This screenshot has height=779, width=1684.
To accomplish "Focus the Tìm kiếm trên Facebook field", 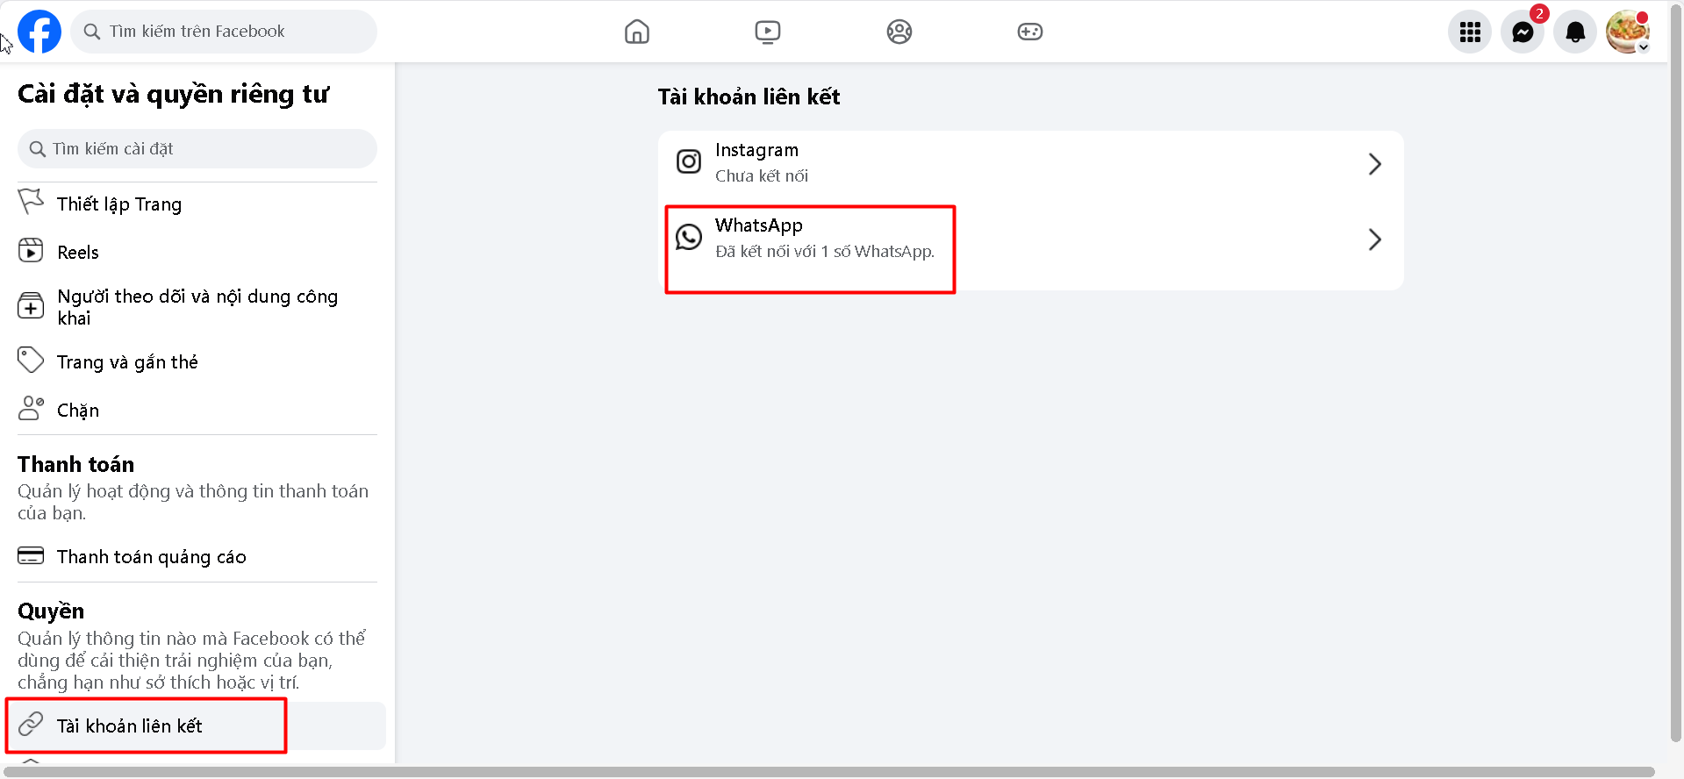I will (x=224, y=32).
